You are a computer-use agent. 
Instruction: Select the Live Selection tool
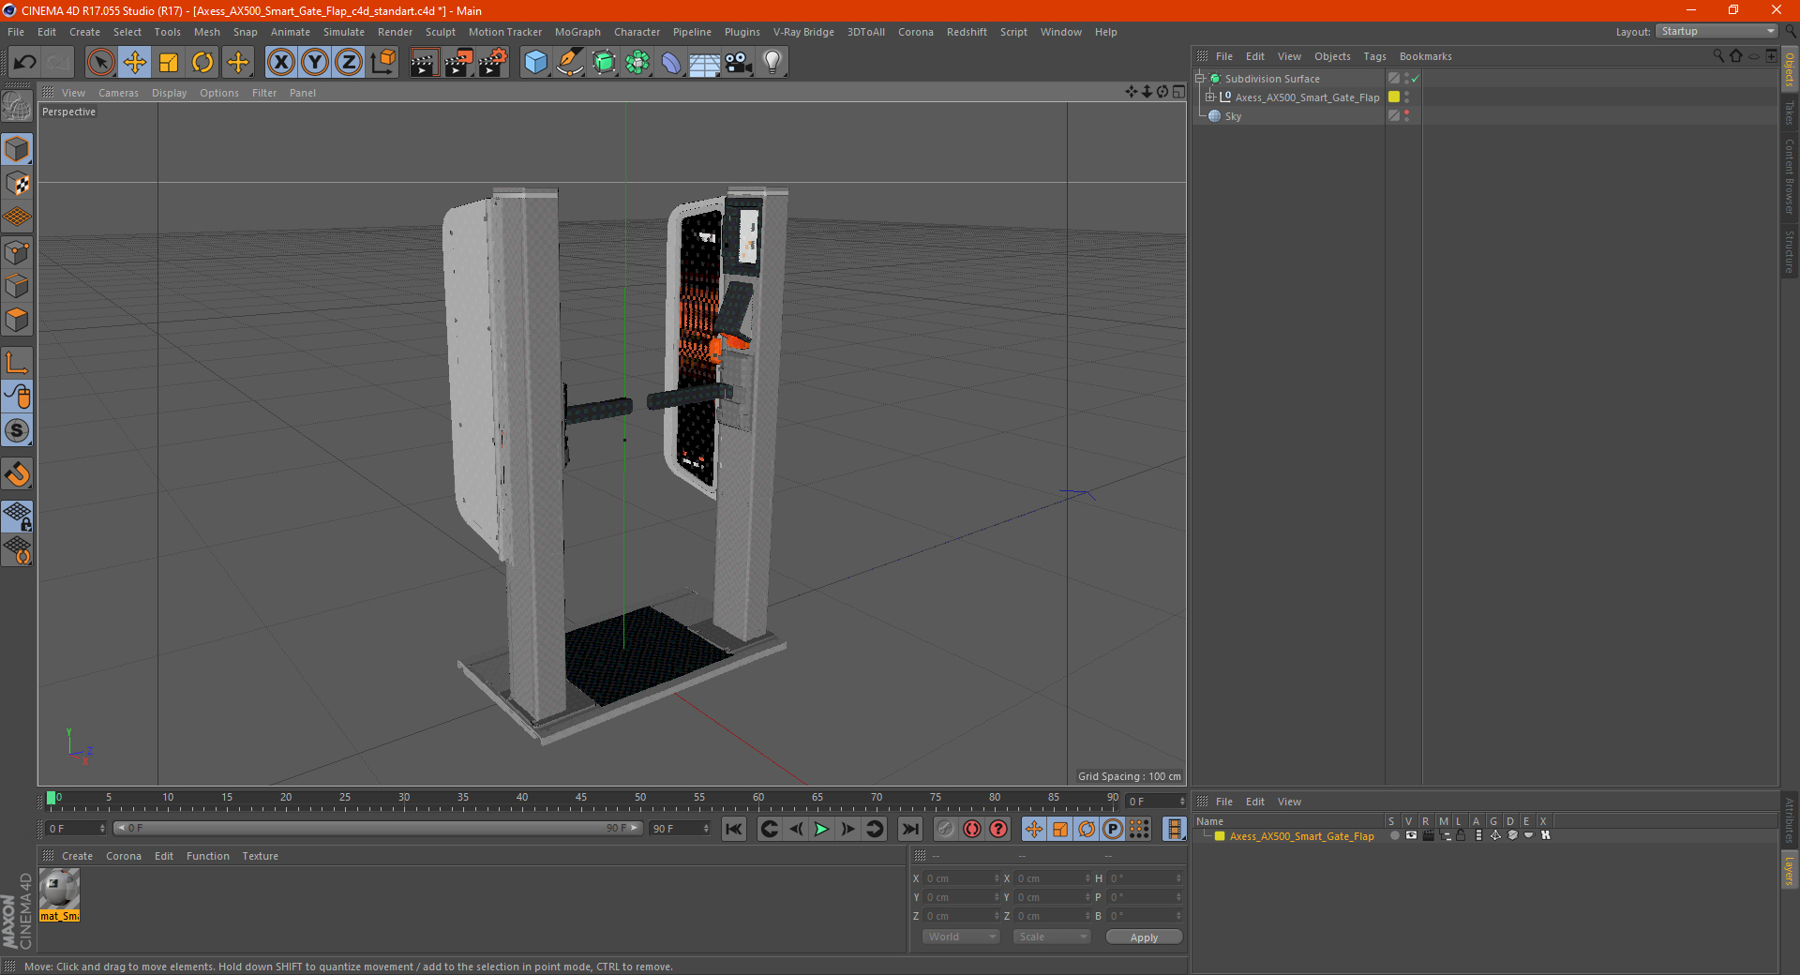click(x=100, y=63)
